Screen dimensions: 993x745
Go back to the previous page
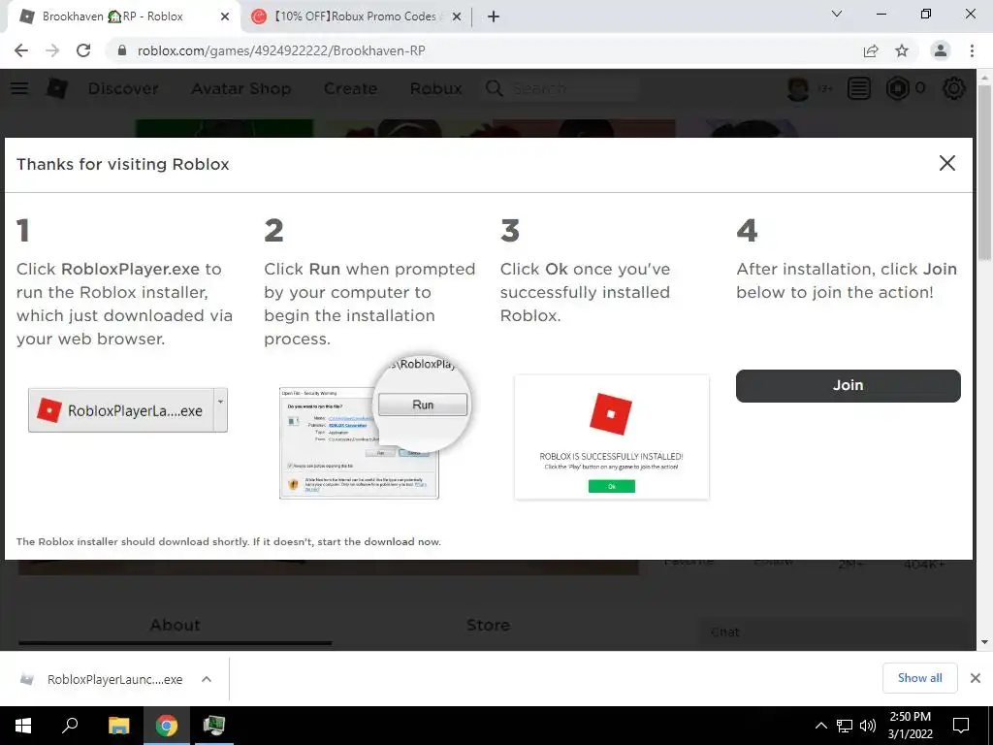pyautogui.click(x=21, y=50)
